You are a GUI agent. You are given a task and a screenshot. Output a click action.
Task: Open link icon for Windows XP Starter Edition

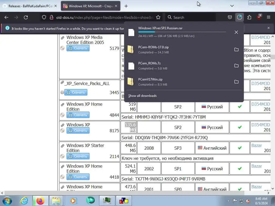click(62, 146)
